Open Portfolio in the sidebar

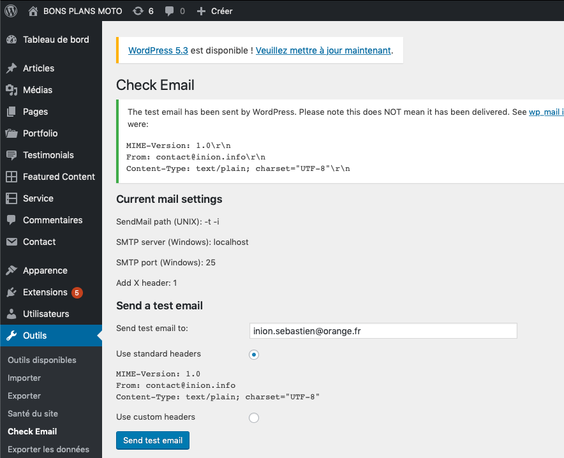(x=40, y=133)
